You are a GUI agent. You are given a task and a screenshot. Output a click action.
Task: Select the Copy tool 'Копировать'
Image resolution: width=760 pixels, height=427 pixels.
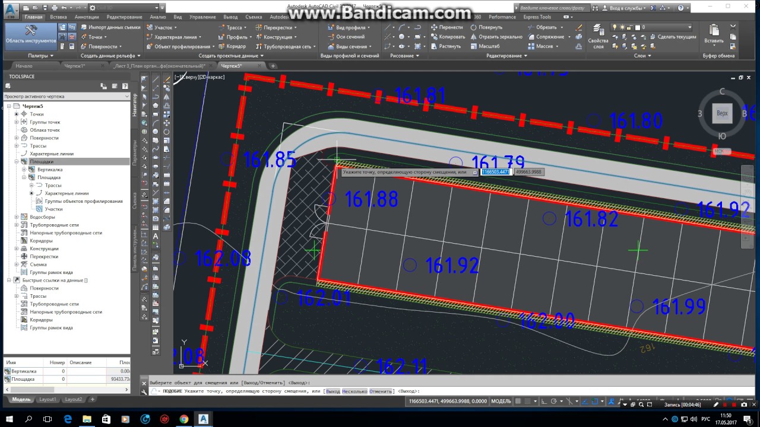tap(448, 37)
